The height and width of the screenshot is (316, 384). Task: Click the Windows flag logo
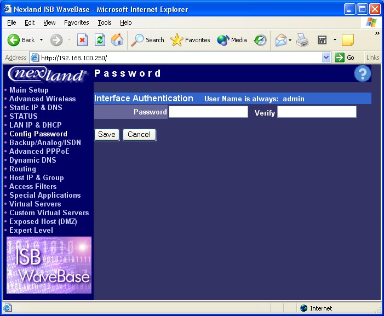[x=371, y=22]
